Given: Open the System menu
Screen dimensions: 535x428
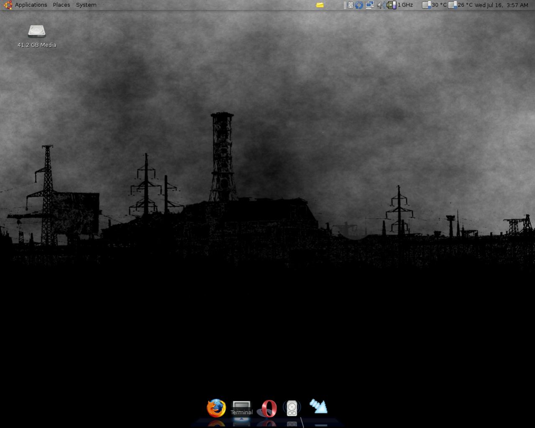Looking at the screenshot, I should coord(86,5).
